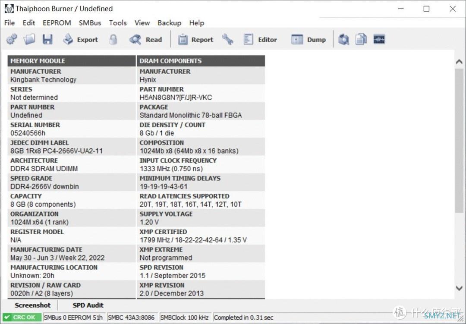Click the waveform monitor icon in toolbar
This screenshot has height=324, width=466.
(379, 39)
